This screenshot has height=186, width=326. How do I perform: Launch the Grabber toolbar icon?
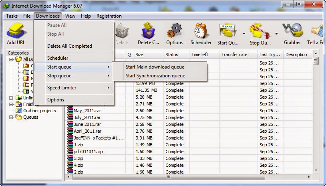click(x=292, y=30)
